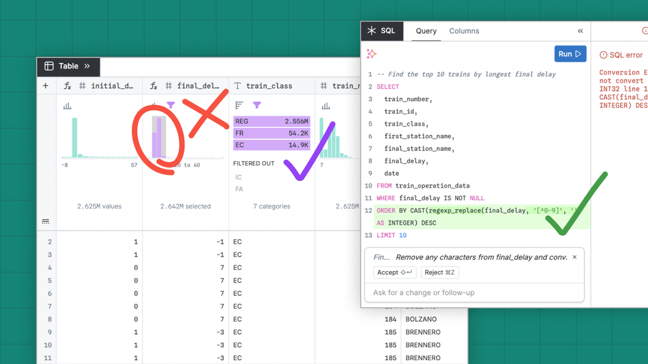The image size is (648, 364).
Task: Collapse the SQL panel with double chevron
Action: 580,31
